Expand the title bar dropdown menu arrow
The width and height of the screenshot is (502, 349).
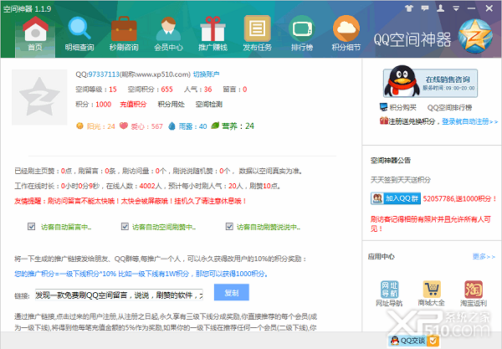[x=456, y=8]
